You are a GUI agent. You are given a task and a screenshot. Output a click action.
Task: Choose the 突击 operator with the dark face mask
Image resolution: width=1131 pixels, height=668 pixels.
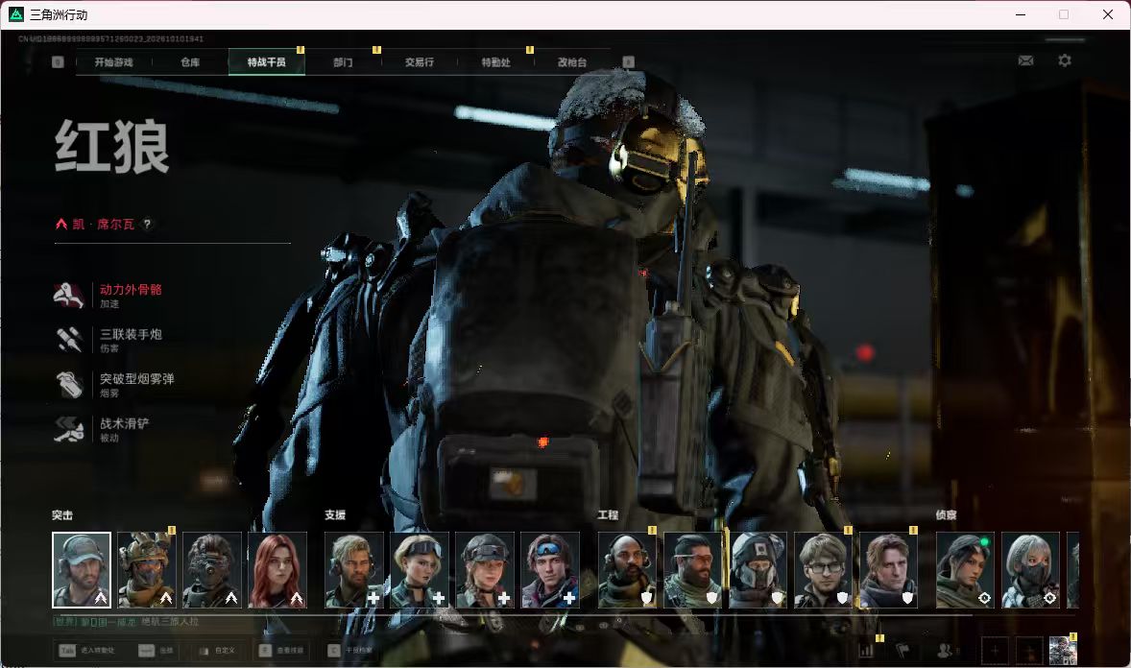coord(212,570)
